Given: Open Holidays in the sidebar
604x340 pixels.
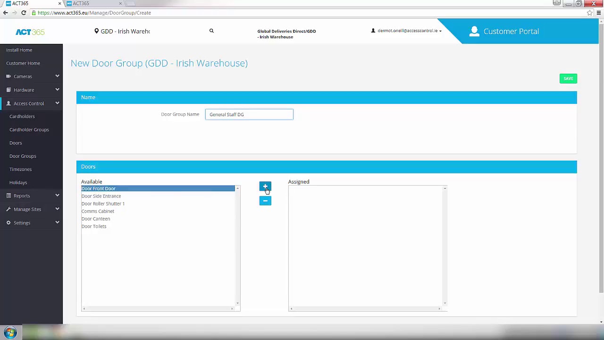Looking at the screenshot, I should point(18,183).
